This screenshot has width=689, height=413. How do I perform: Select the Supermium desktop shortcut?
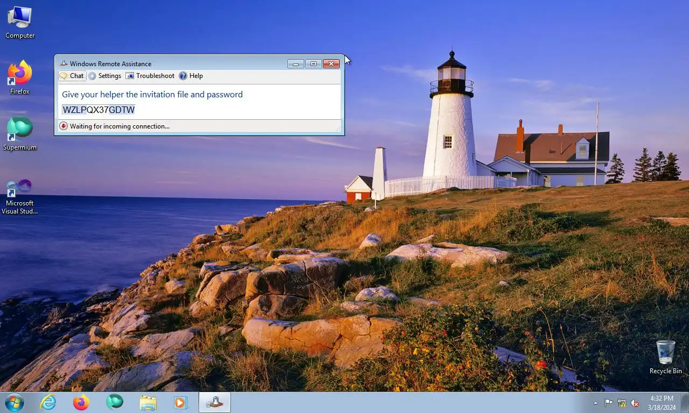tap(20, 134)
